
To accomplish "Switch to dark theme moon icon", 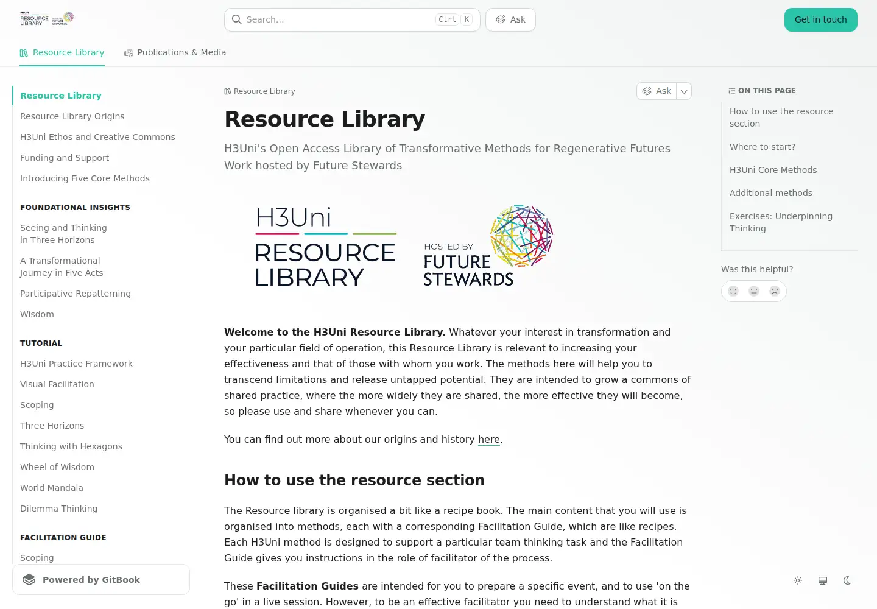I will tap(847, 580).
